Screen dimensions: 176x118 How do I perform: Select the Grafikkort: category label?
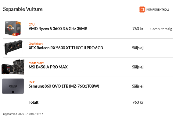tap(36, 43)
